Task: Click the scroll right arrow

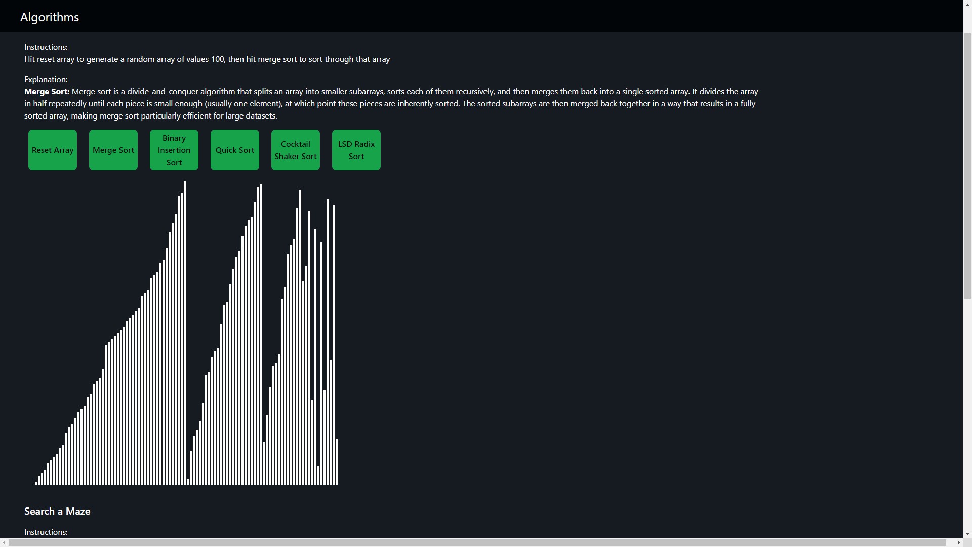Action: [x=959, y=542]
